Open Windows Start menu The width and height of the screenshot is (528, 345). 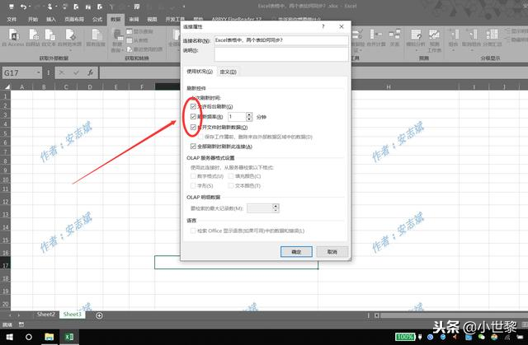tap(9, 337)
